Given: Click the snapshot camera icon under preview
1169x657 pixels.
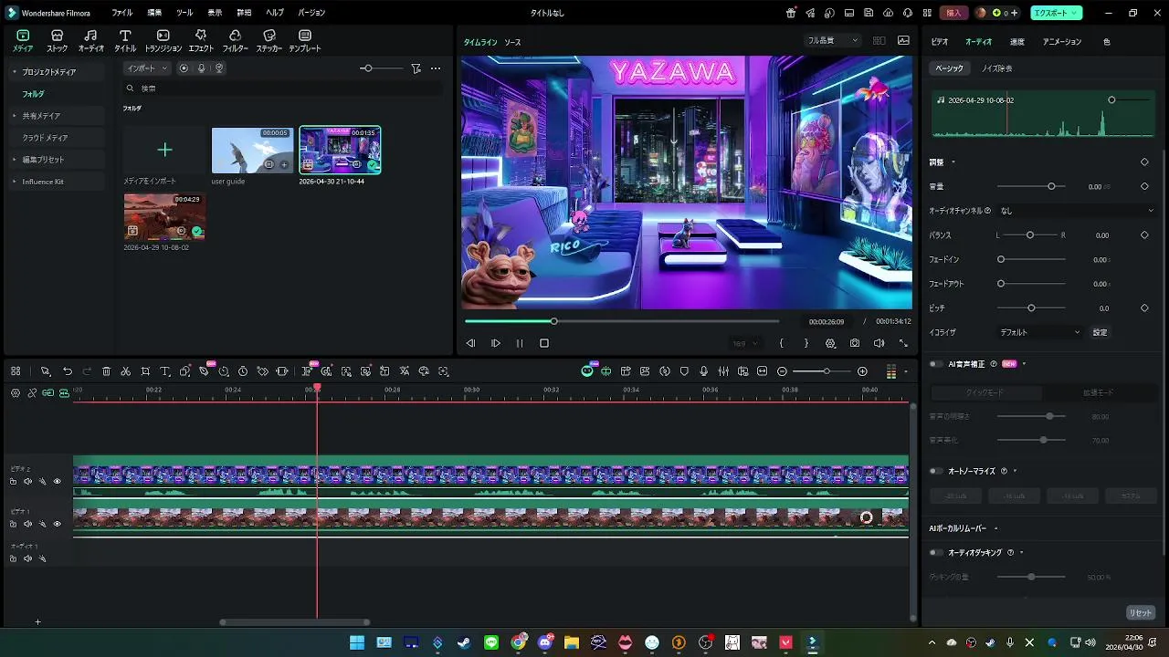Looking at the screenshot, I should (x=855, y=343).
